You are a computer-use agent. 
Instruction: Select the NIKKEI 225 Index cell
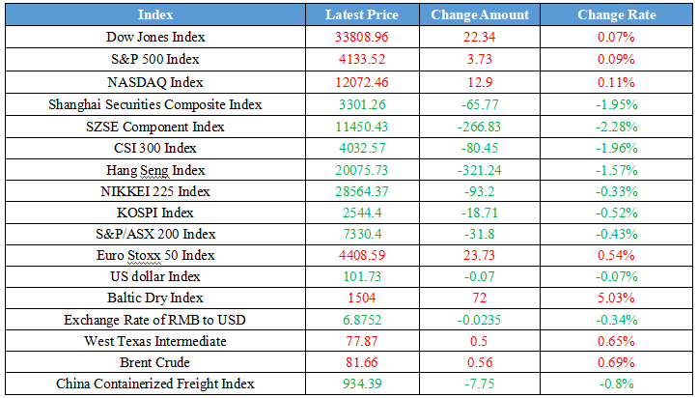pos(156,192)
